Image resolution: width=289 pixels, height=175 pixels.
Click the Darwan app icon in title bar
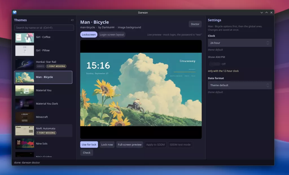[x=15, y=12]
